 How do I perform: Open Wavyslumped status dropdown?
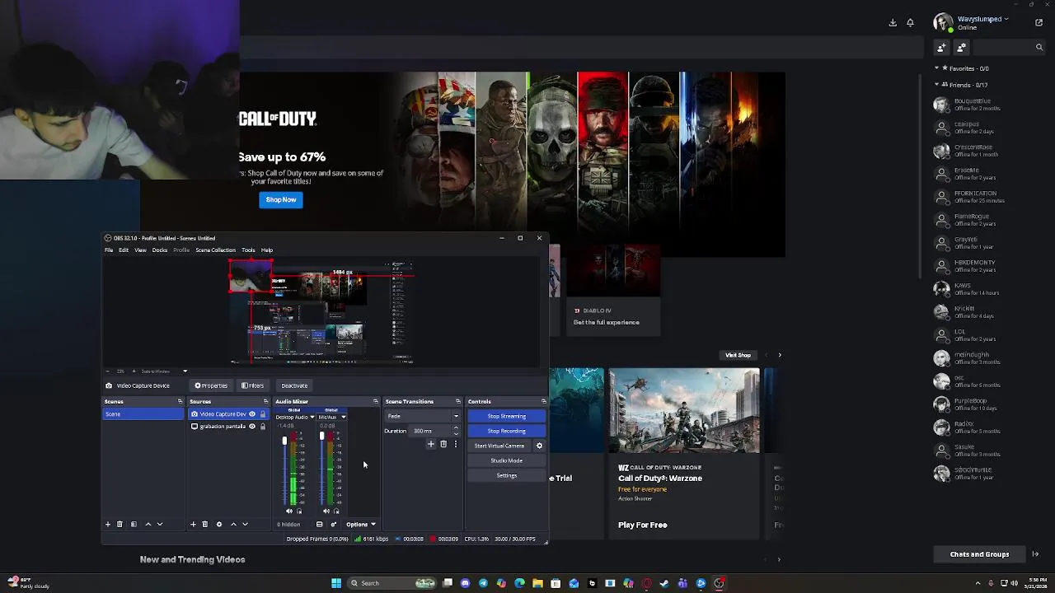point(1005,19)
